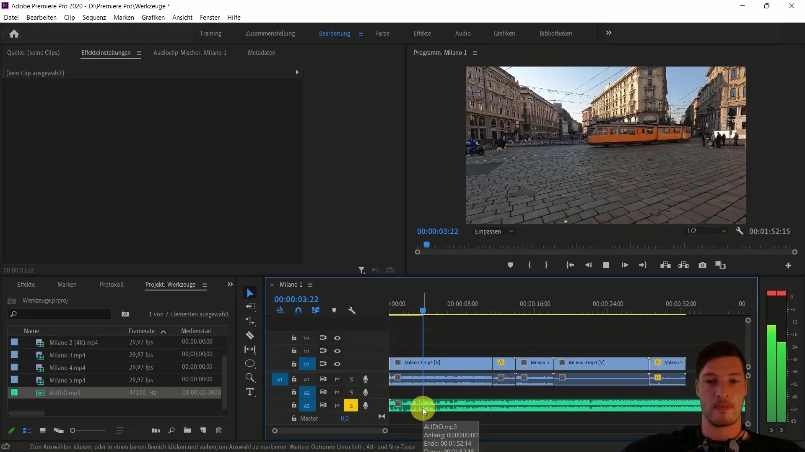805x452 pixels.
Task: Disable solo on audio track A3
Action: 351,405
